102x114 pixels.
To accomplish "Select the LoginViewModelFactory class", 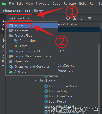I will (67, 112).
